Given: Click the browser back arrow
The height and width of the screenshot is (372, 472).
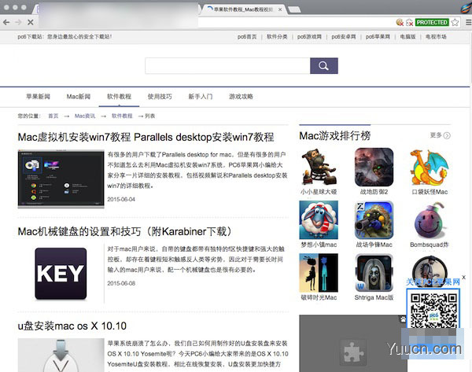Looking at the screenshot, I should [6, 22].
